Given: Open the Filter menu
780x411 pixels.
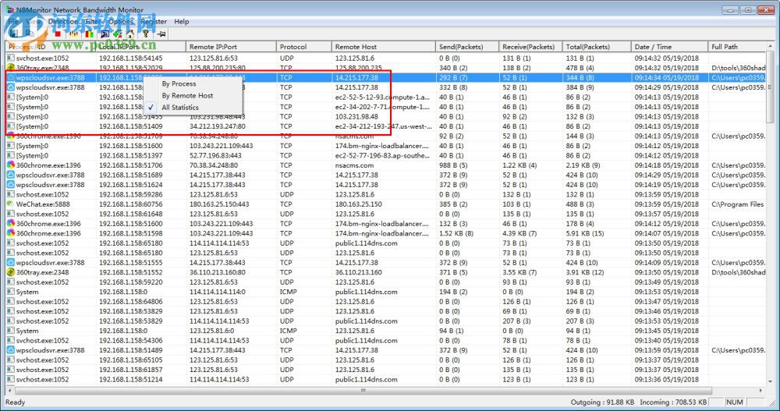Looking at the screenshot, I should tap(93, 21).
